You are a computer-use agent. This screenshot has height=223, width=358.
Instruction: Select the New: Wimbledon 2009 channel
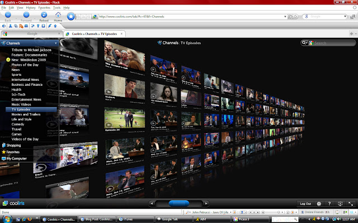(x=29, y=60)
